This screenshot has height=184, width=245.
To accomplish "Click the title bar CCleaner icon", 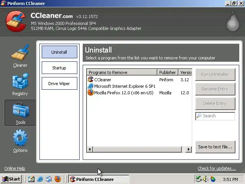I will point(3,3).
